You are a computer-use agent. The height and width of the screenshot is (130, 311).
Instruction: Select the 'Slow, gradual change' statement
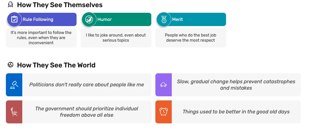(236, 85)
